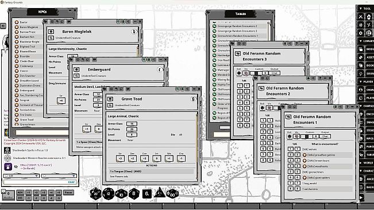Click -1 modifier button
The width and height of the screenshot is (374, 210).
click(x=29, y=198)
